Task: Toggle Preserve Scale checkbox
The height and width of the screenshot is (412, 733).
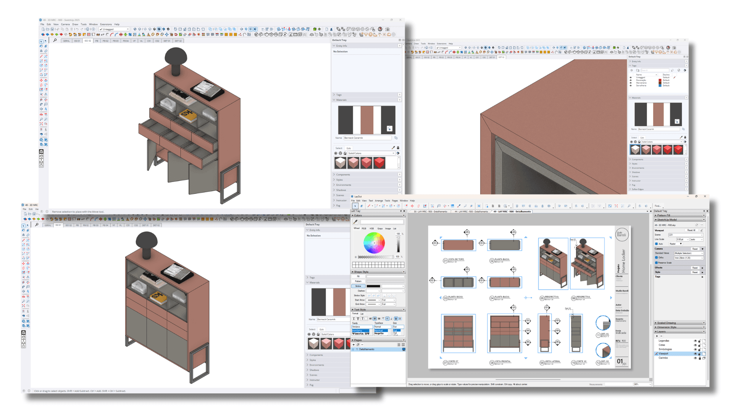Action: click(657, 262)
